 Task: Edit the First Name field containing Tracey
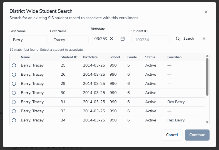(x=69, y=40)
